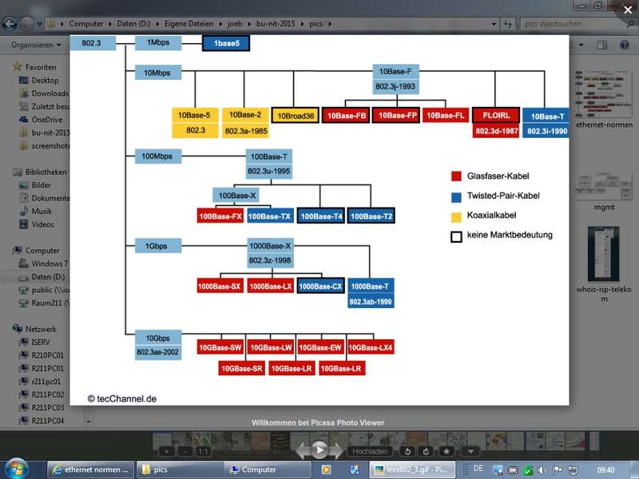Expand breadcrumb arrow after pics

pyautogui.click(x=330, y=24)
